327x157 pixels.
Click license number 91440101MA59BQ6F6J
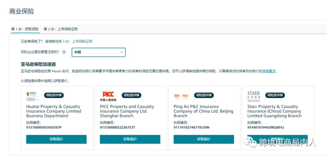point(266,127)
